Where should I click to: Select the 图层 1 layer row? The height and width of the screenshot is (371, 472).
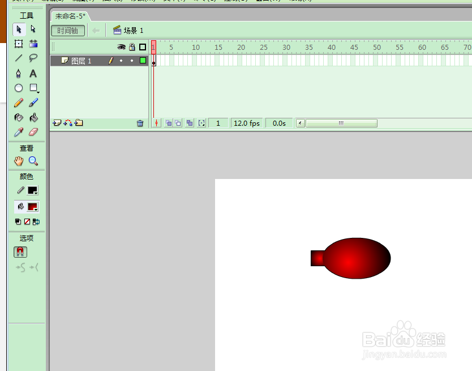[x=100, y=61]
